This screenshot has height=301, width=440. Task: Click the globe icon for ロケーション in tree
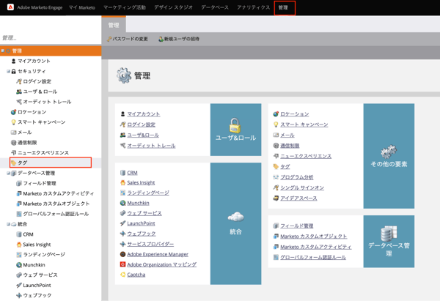click(x=13, y=112)
